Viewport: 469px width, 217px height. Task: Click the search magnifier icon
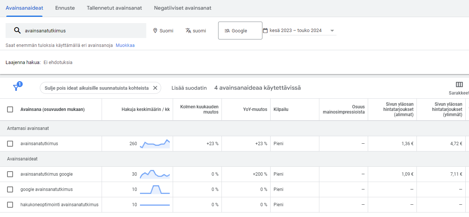coord(17,31)
